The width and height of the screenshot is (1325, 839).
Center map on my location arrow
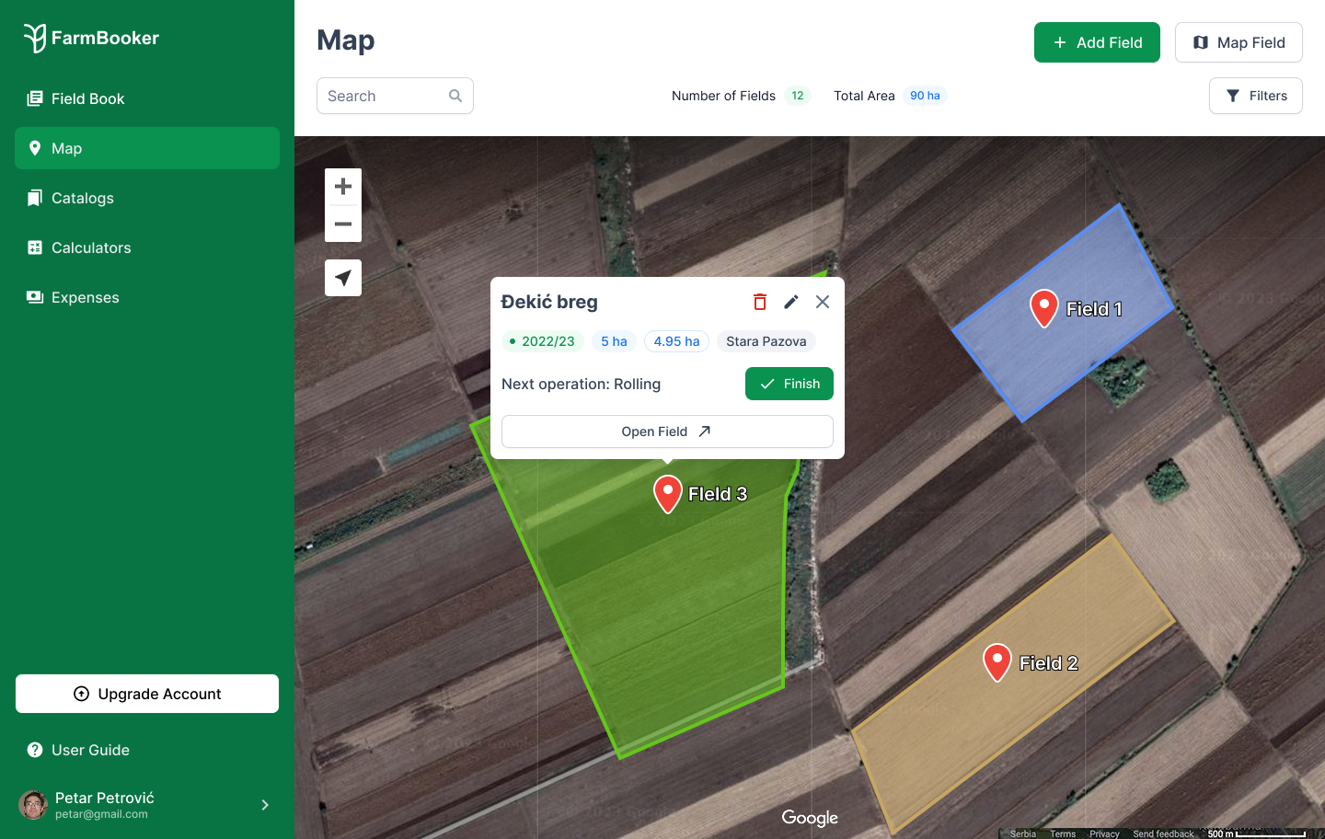(343, 278)
